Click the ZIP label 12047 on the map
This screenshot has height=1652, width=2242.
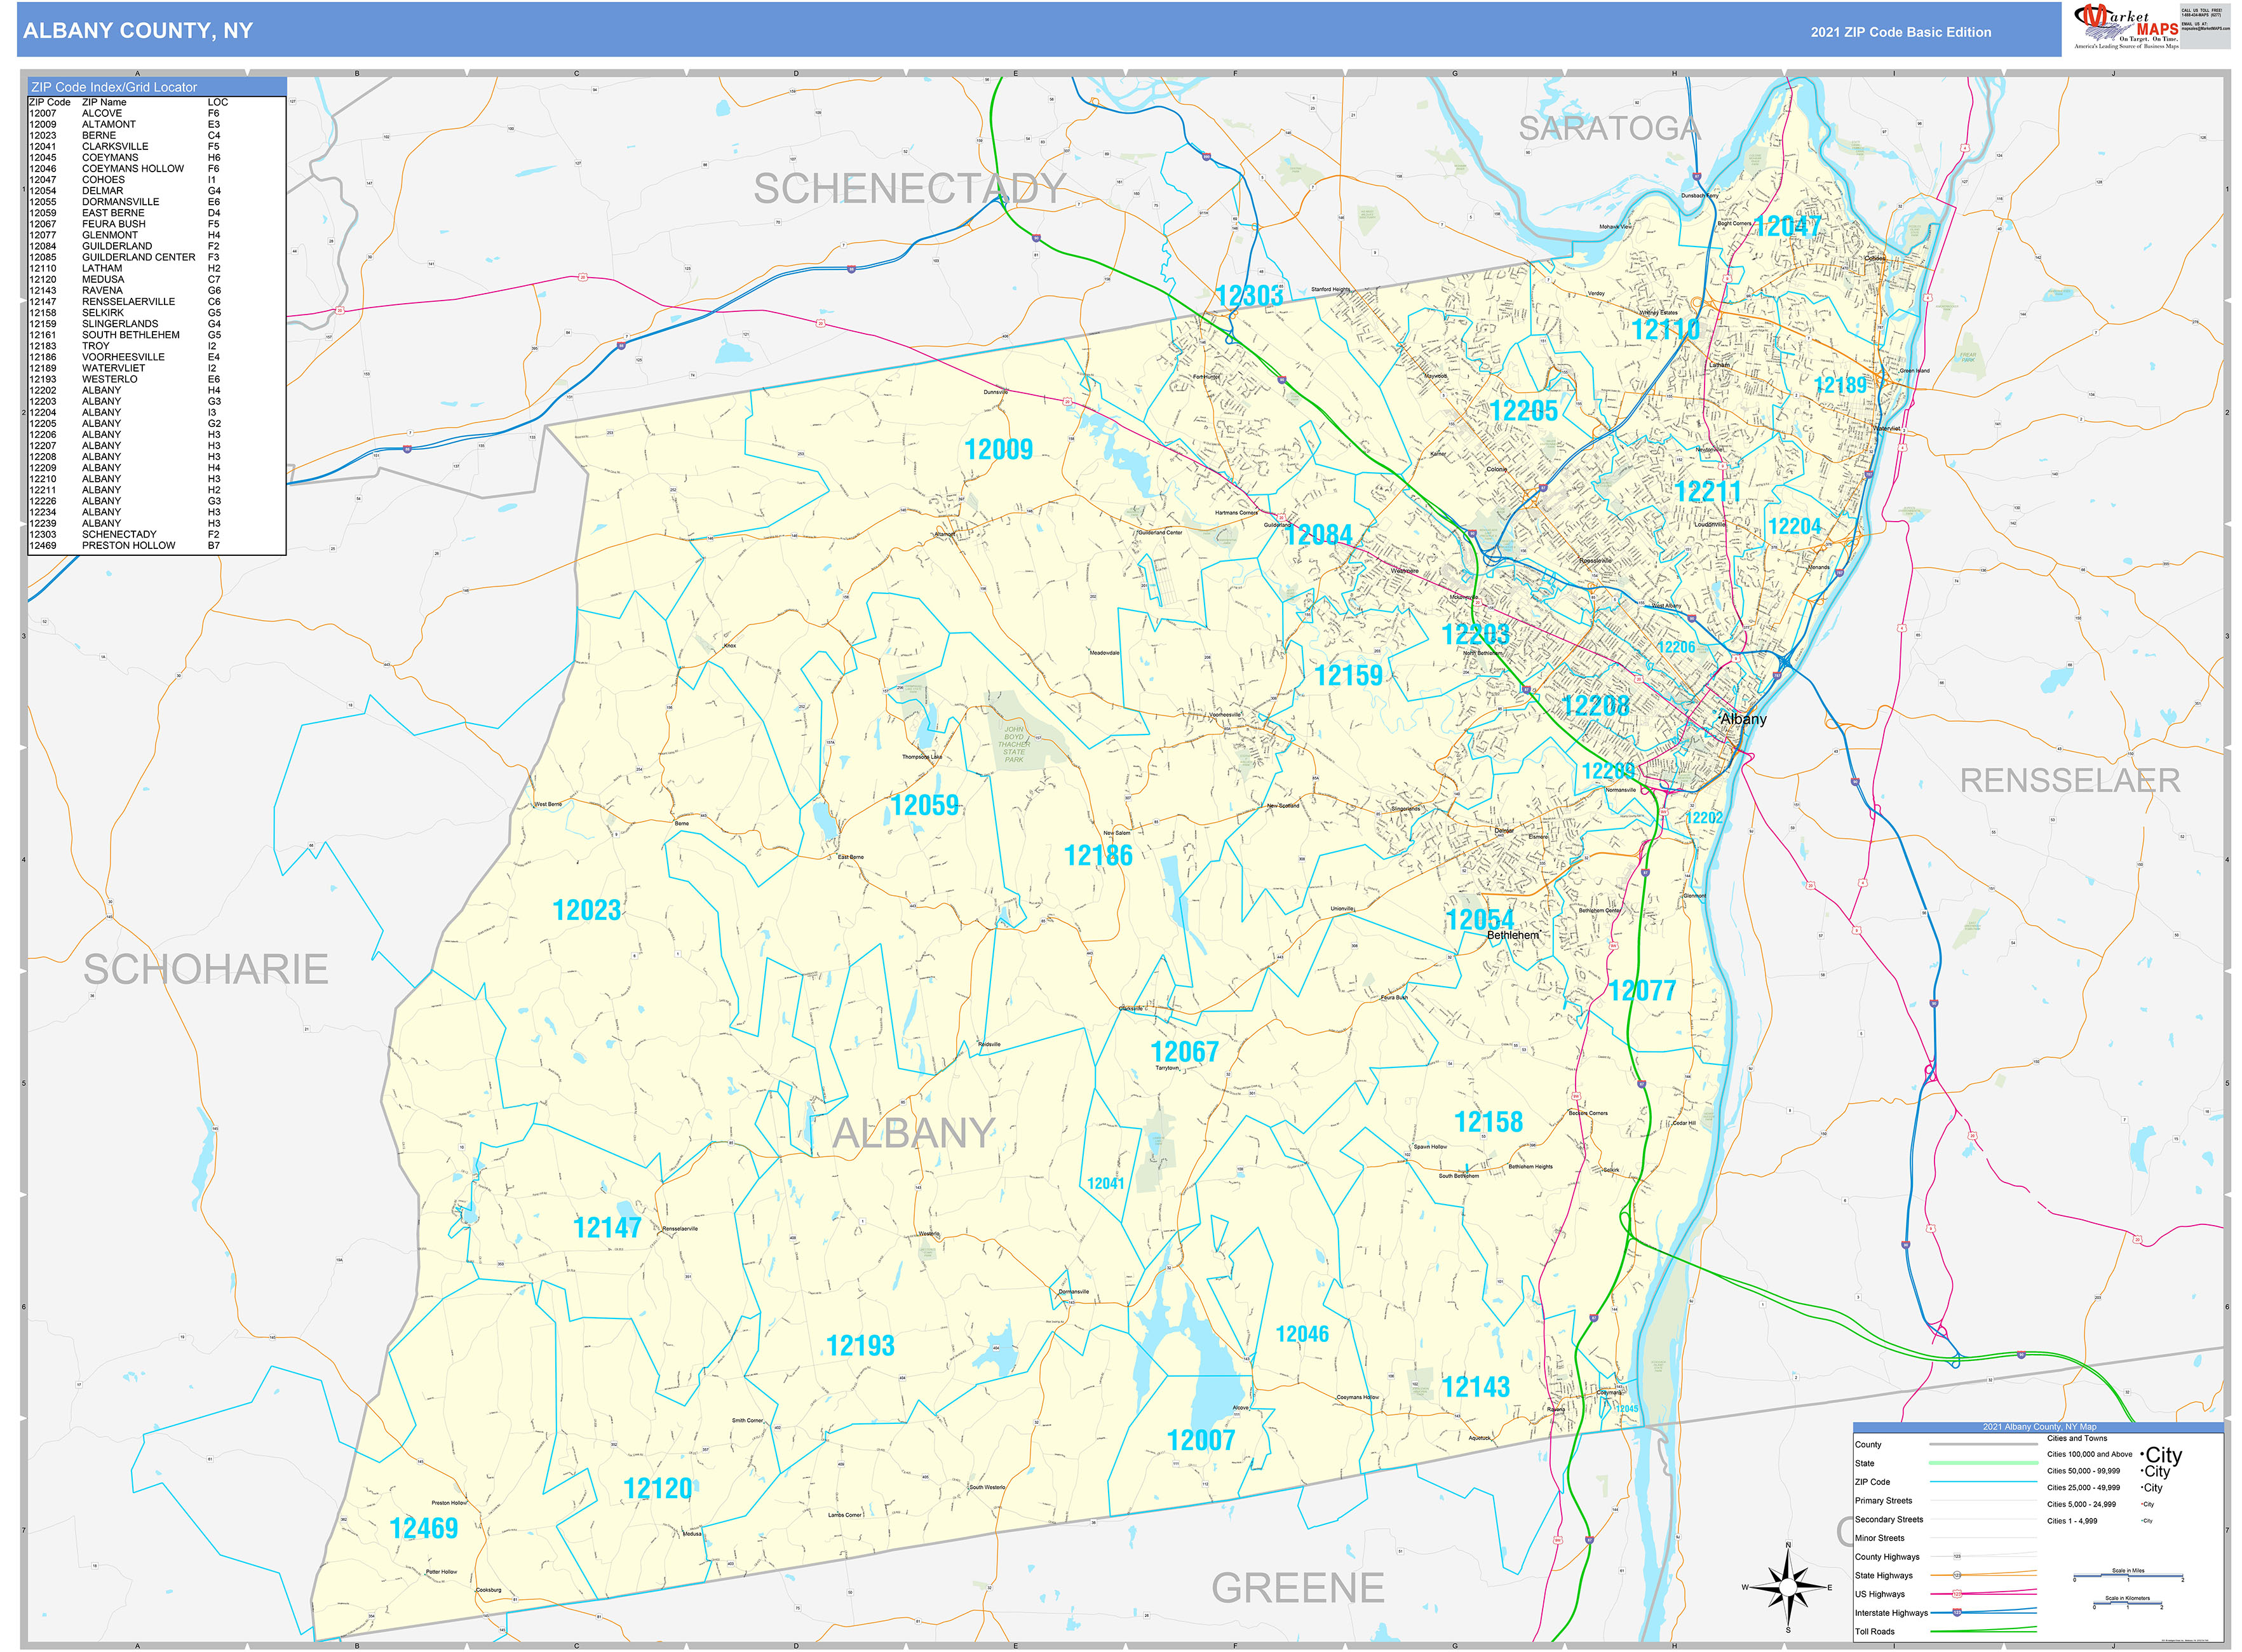click(x=1787, y=227)
